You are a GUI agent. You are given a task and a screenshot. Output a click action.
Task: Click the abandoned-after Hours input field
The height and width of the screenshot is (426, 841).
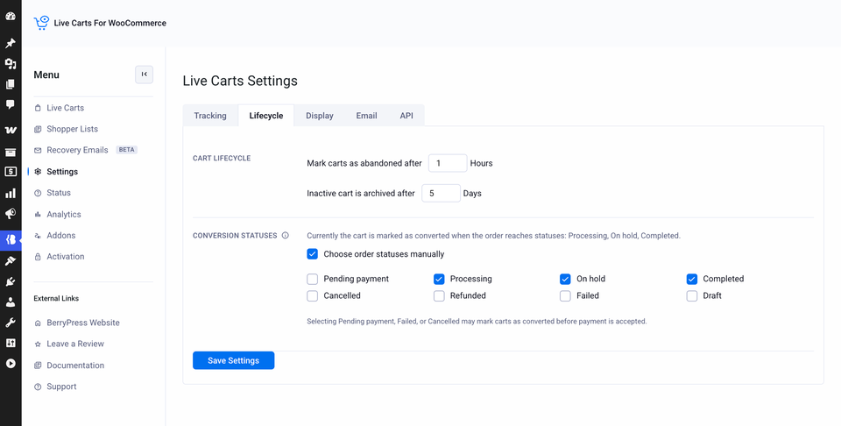click(448, 163)
